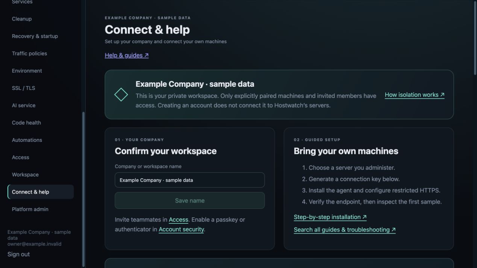The image size is (477, 268).
Task: Click 'Confirm your workspace' heading
Action: click(166, 151)
